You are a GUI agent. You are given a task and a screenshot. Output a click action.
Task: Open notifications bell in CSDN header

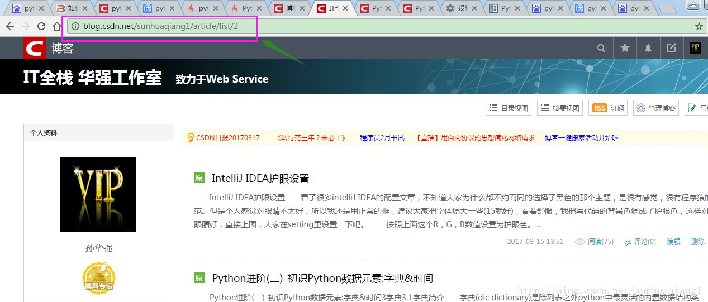point(648,48)
